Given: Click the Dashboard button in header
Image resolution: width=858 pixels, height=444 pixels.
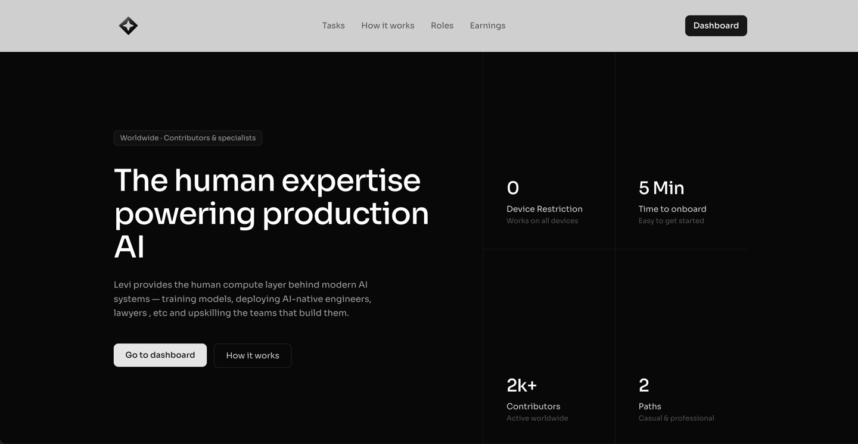Looking at the screenshot, I should (716, 26).
